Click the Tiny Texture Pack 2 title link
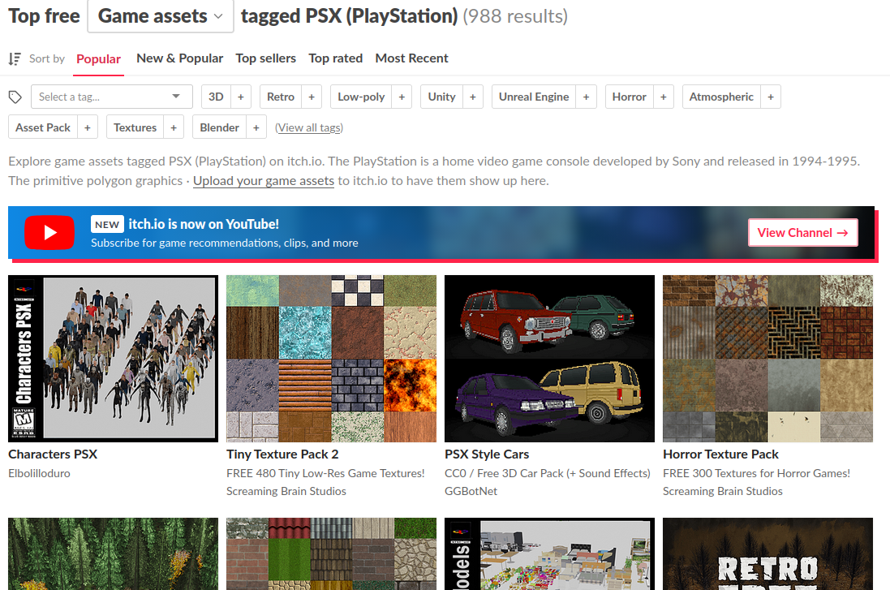This screenshot has height=590, width=890. click(x=282, y=454)
